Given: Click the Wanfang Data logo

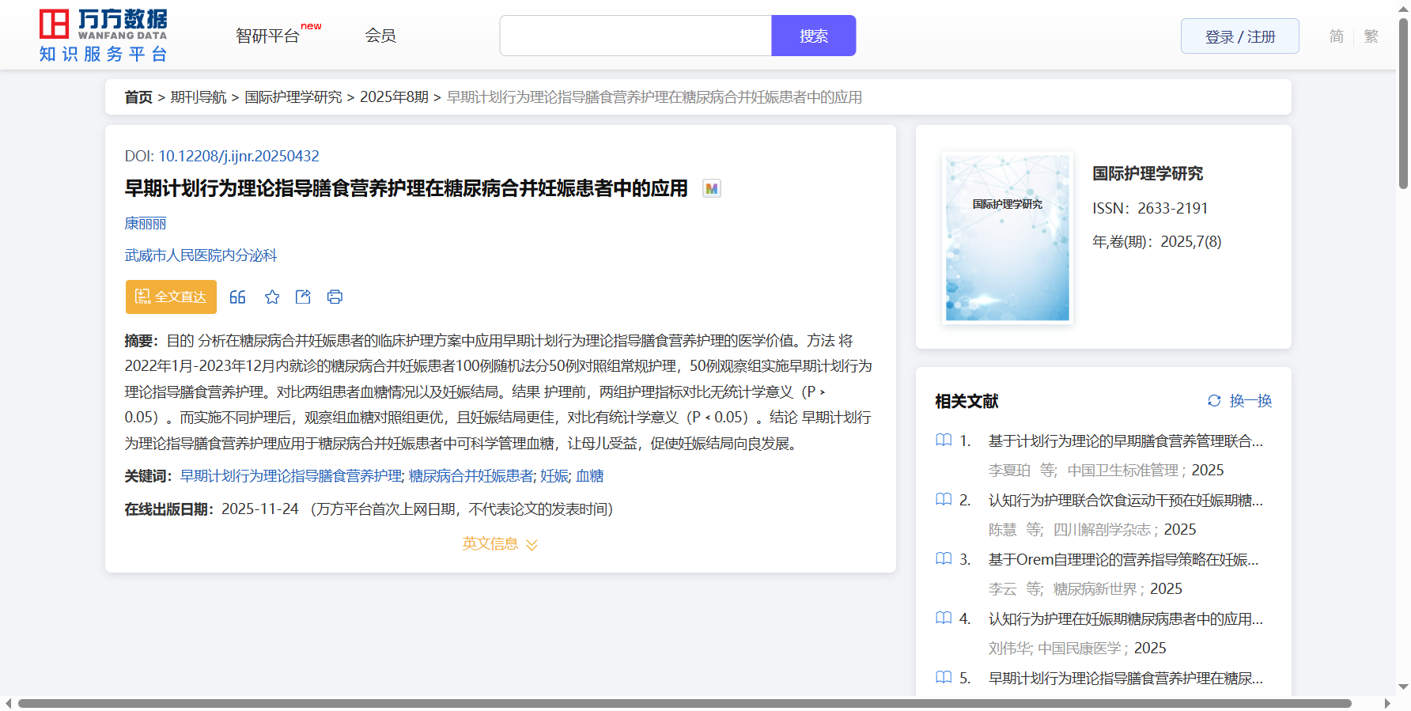Looking at the screenshot, I should [x=104, y=36].
